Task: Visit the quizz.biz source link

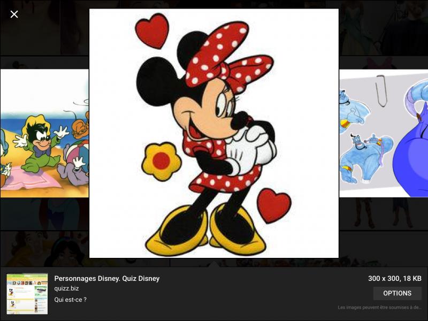Action: point(66,288)
